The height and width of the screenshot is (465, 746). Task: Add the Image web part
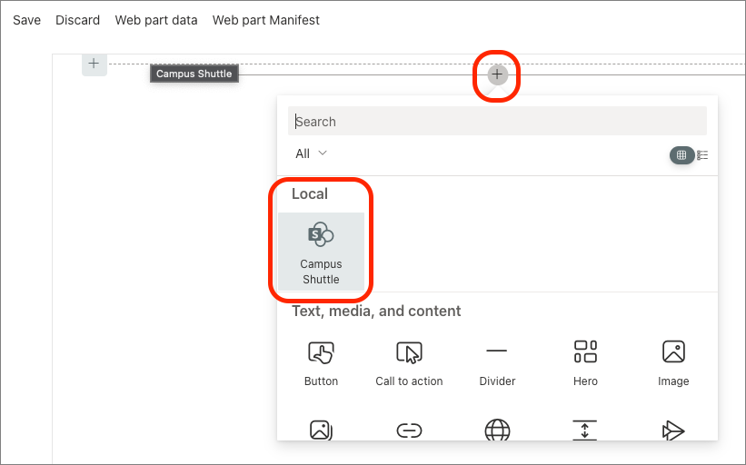point(673,363)
